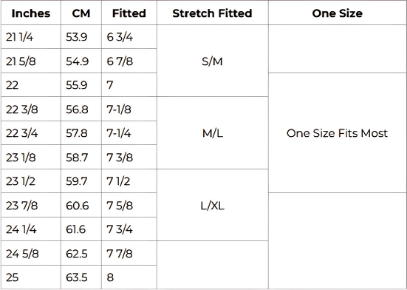
Task: Select fitted size 7 7/8
Action: point(129,253)
